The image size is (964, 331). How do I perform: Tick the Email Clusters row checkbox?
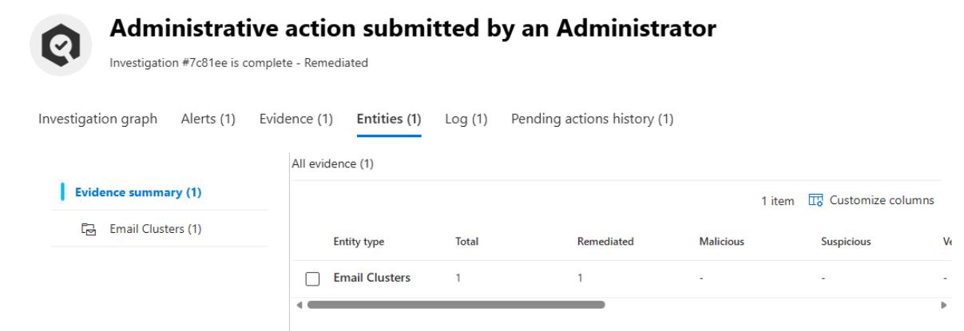pyautogui.click(x=313, y=279)
